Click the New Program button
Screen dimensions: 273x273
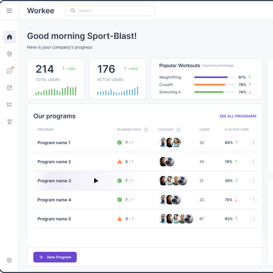click(x=55, y=257)
